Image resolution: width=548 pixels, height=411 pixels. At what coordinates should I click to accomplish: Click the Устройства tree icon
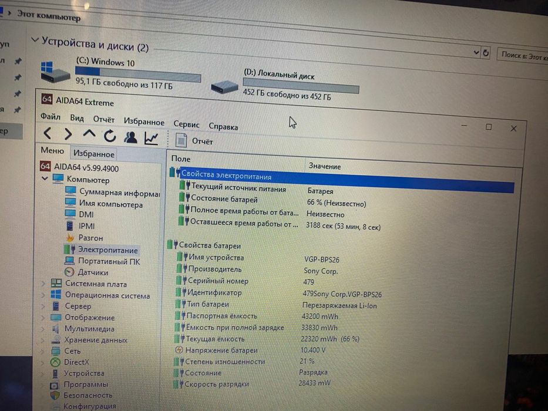click(55, 373)
